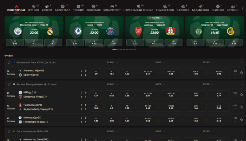Expand Исход dropdown in Youth League U19 row

tap(112, 62)
